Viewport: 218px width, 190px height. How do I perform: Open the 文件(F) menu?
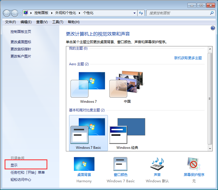click(x=11, y=22)
